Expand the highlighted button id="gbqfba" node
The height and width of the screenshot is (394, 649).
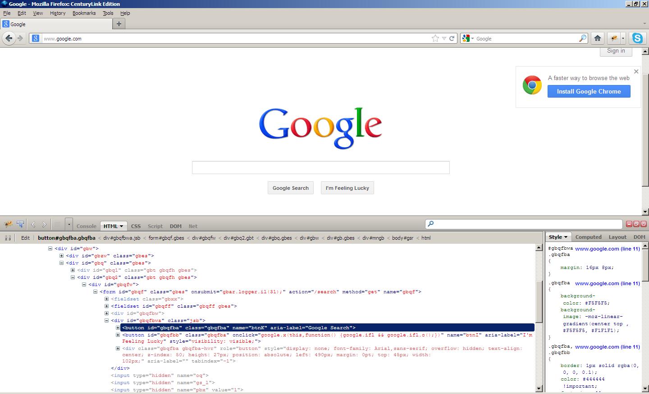pos(118,327)
